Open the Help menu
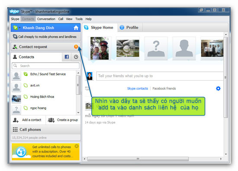The image size is (238, 171). coord(88,19)
